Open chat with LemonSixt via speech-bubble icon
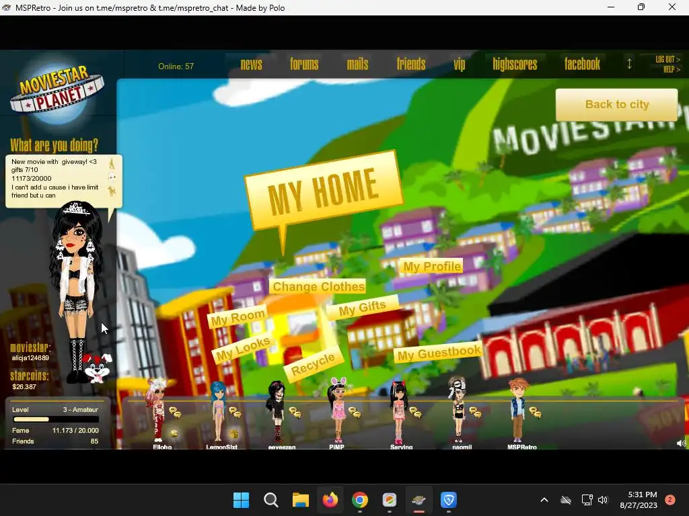 235,413
